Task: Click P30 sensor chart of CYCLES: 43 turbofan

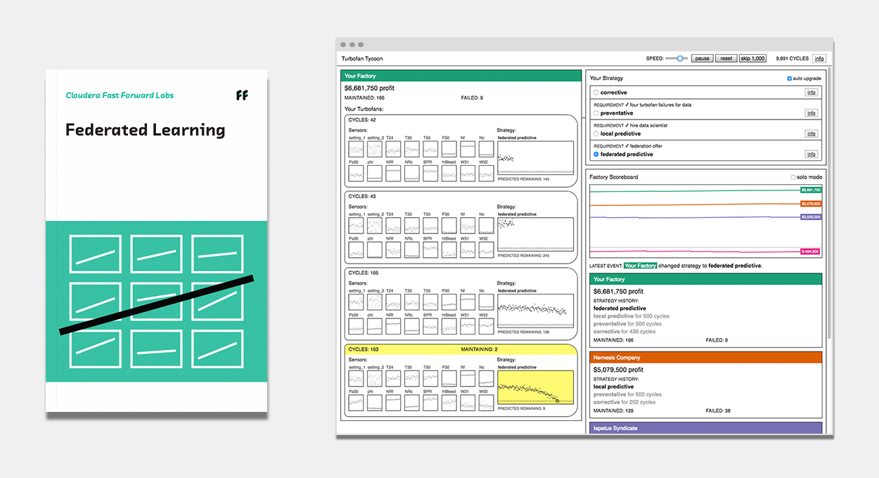Action: point(449,226)
